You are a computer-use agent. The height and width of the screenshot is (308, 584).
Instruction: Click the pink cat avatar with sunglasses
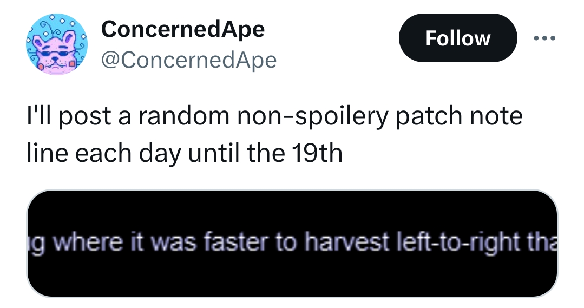point(57,44)
